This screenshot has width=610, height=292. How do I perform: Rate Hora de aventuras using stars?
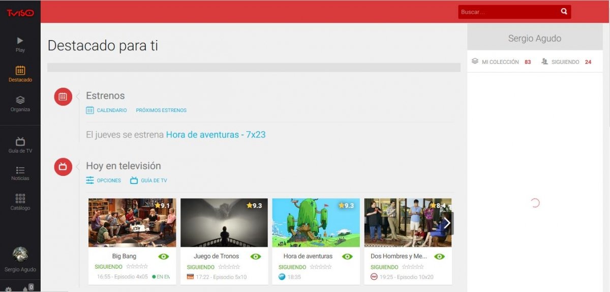click(321, 267)
